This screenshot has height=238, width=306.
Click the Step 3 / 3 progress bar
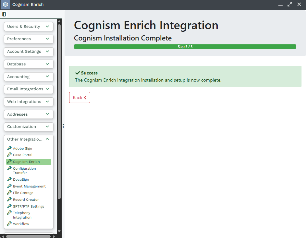click(x=185, y=47)
